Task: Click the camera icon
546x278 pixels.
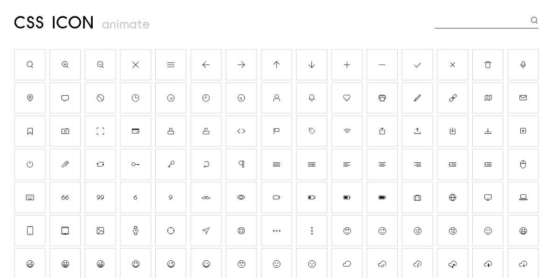Action: coord(65,131)
